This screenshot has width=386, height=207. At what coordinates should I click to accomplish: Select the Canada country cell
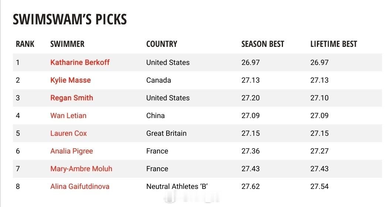(158, 80)
